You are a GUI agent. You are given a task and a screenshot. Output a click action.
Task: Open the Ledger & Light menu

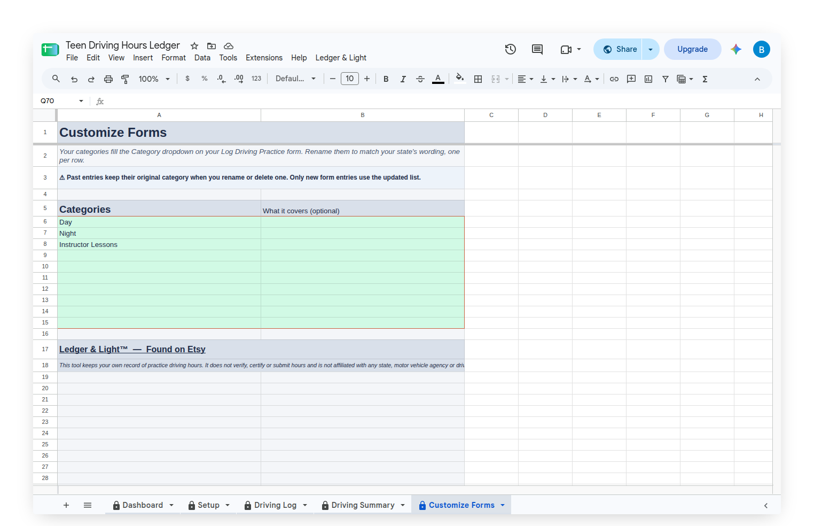click(x=341, y=58)
